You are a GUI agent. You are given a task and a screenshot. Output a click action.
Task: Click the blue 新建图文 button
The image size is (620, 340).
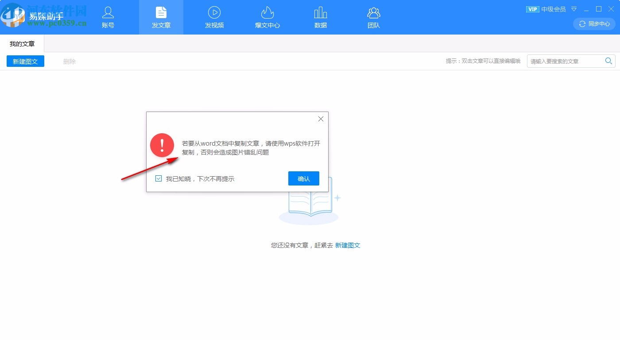click(x=25, y=61)
